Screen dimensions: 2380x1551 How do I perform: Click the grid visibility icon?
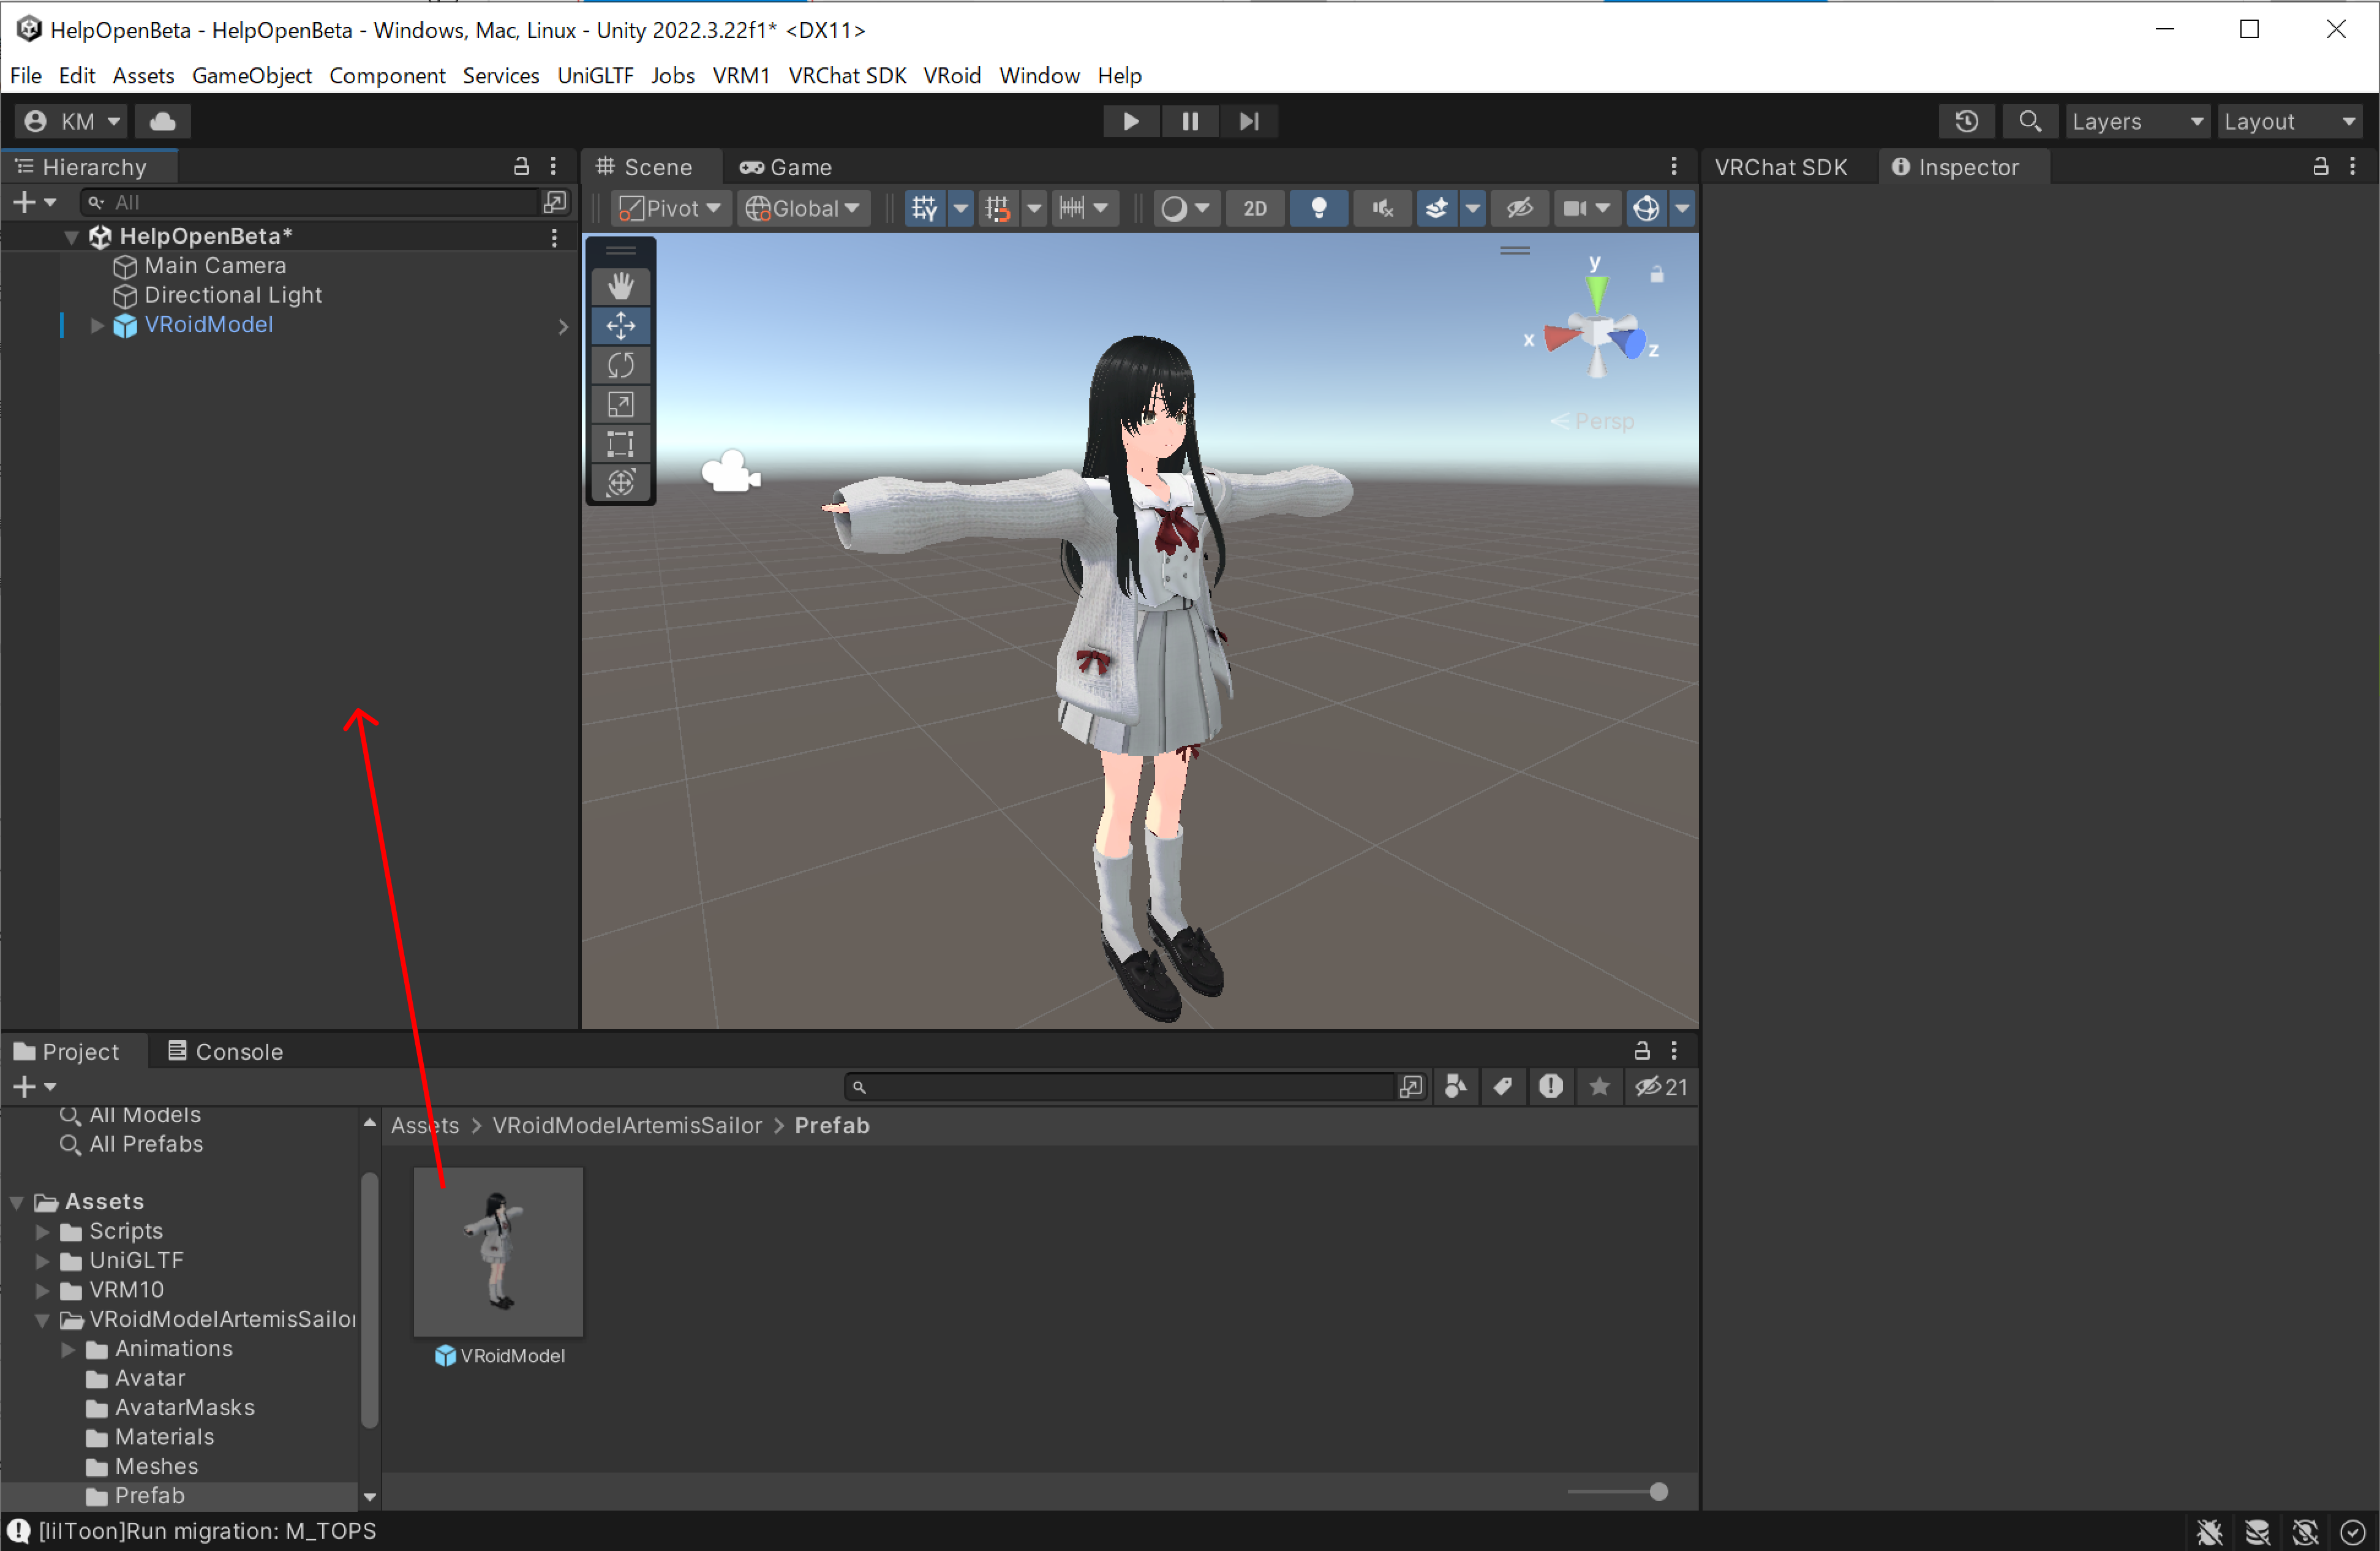(x=924, y=208)
